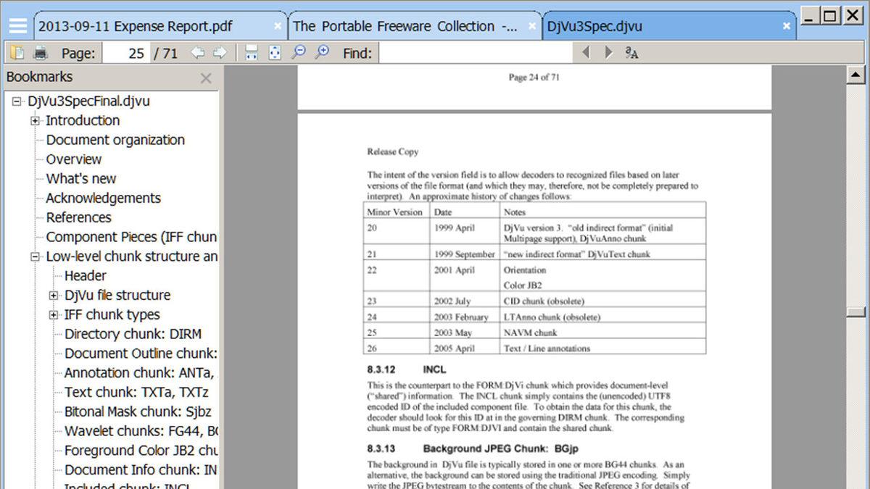The height and width of the screenshot is (489, 870).
Task: Expand the DjVu file structure bookmark
Action: [52, 295]
